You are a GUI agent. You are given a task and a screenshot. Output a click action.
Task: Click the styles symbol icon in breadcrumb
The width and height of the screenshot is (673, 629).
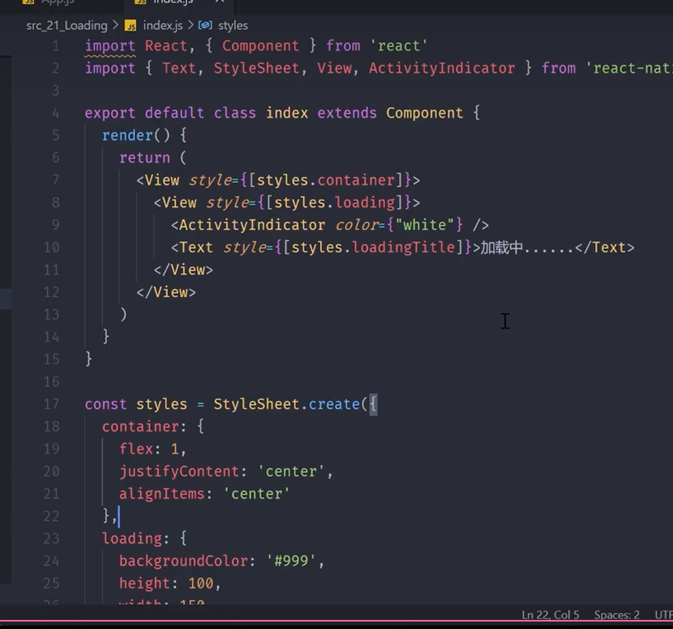click(x=204, y=26)
